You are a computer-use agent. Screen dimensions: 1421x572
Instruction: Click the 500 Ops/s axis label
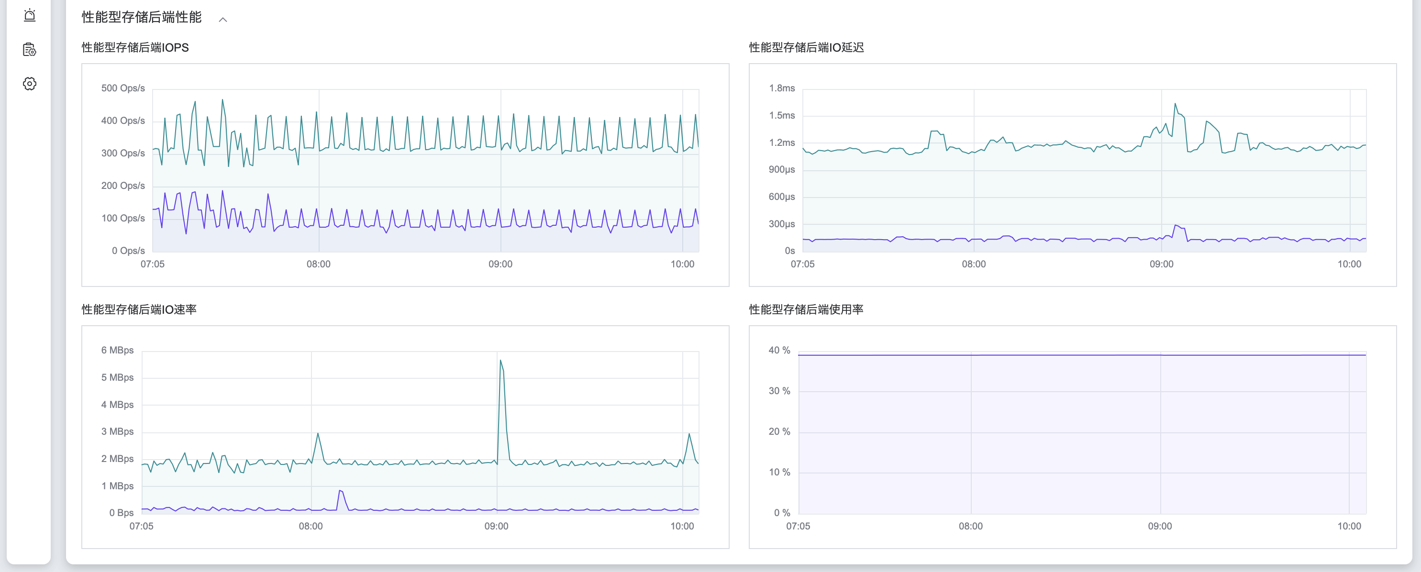123,88
